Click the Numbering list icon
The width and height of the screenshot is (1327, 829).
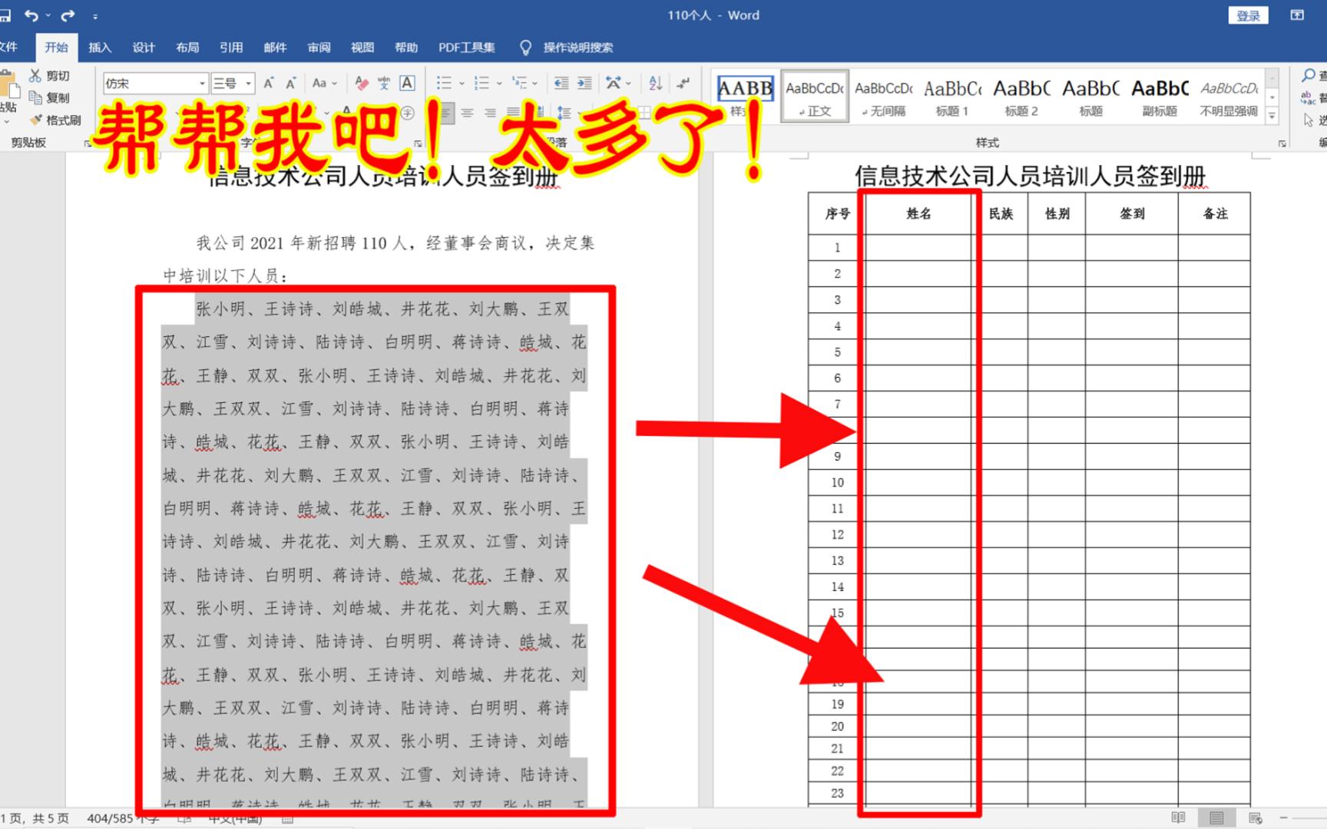481,83
